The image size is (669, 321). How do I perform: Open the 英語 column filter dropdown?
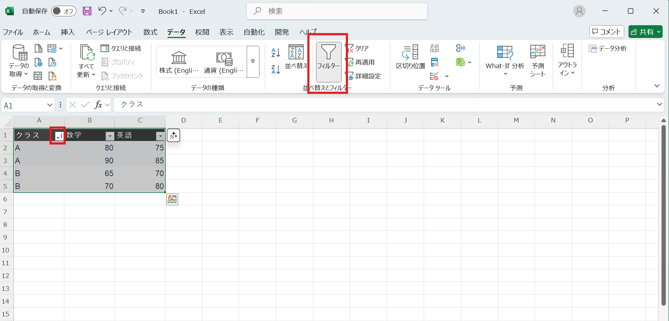[160, 136]
